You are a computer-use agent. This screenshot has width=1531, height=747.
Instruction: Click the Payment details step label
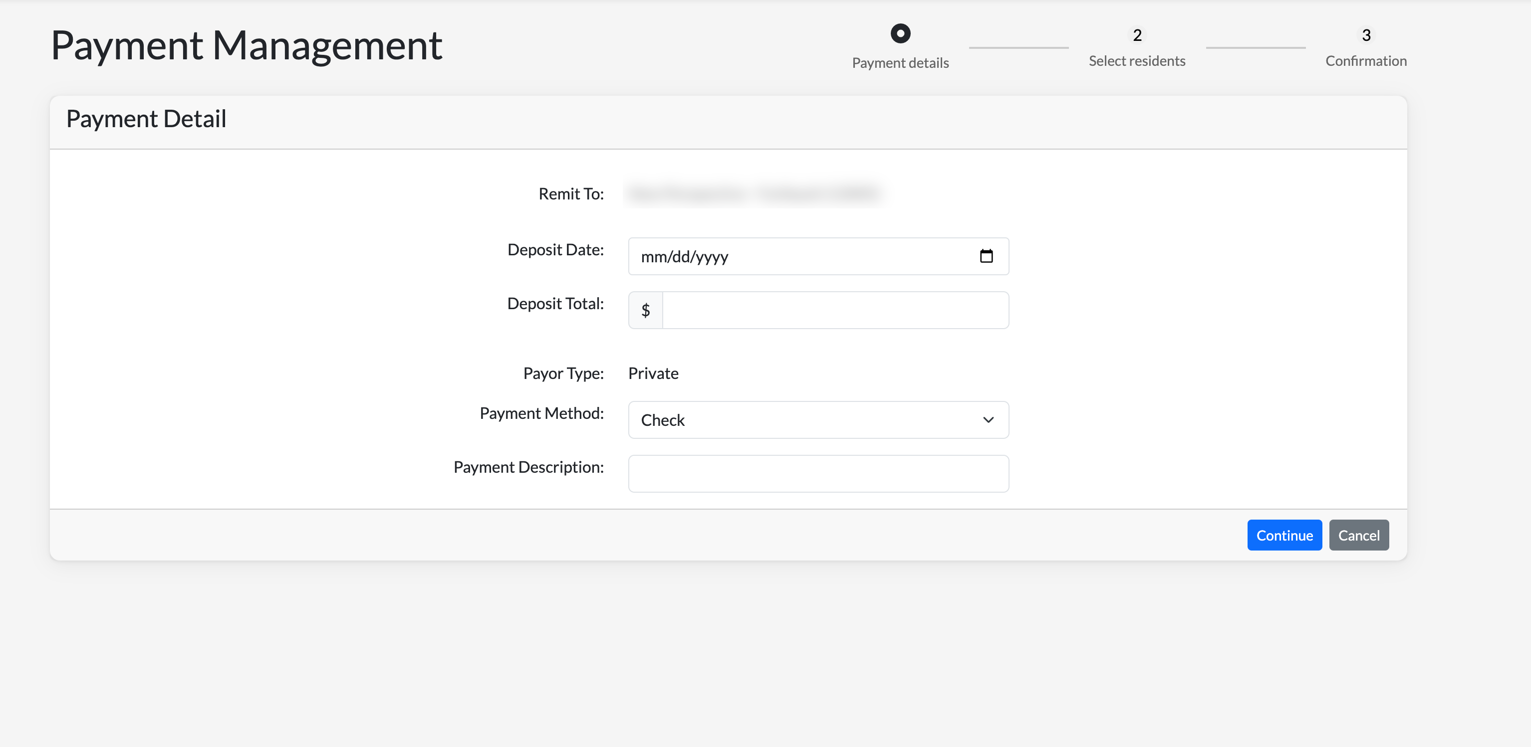click(900, 63)
